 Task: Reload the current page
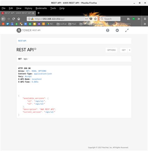click(14, 19)
